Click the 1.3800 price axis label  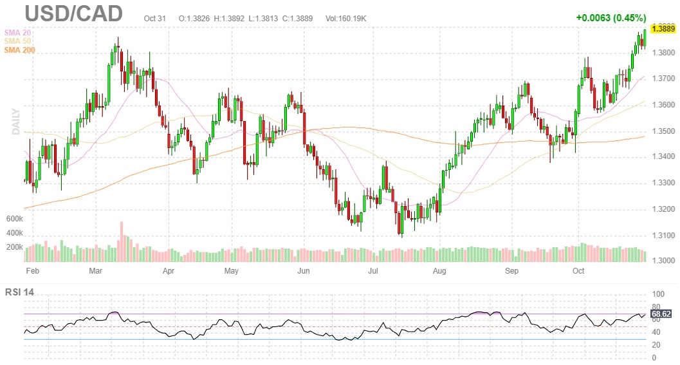663,53
